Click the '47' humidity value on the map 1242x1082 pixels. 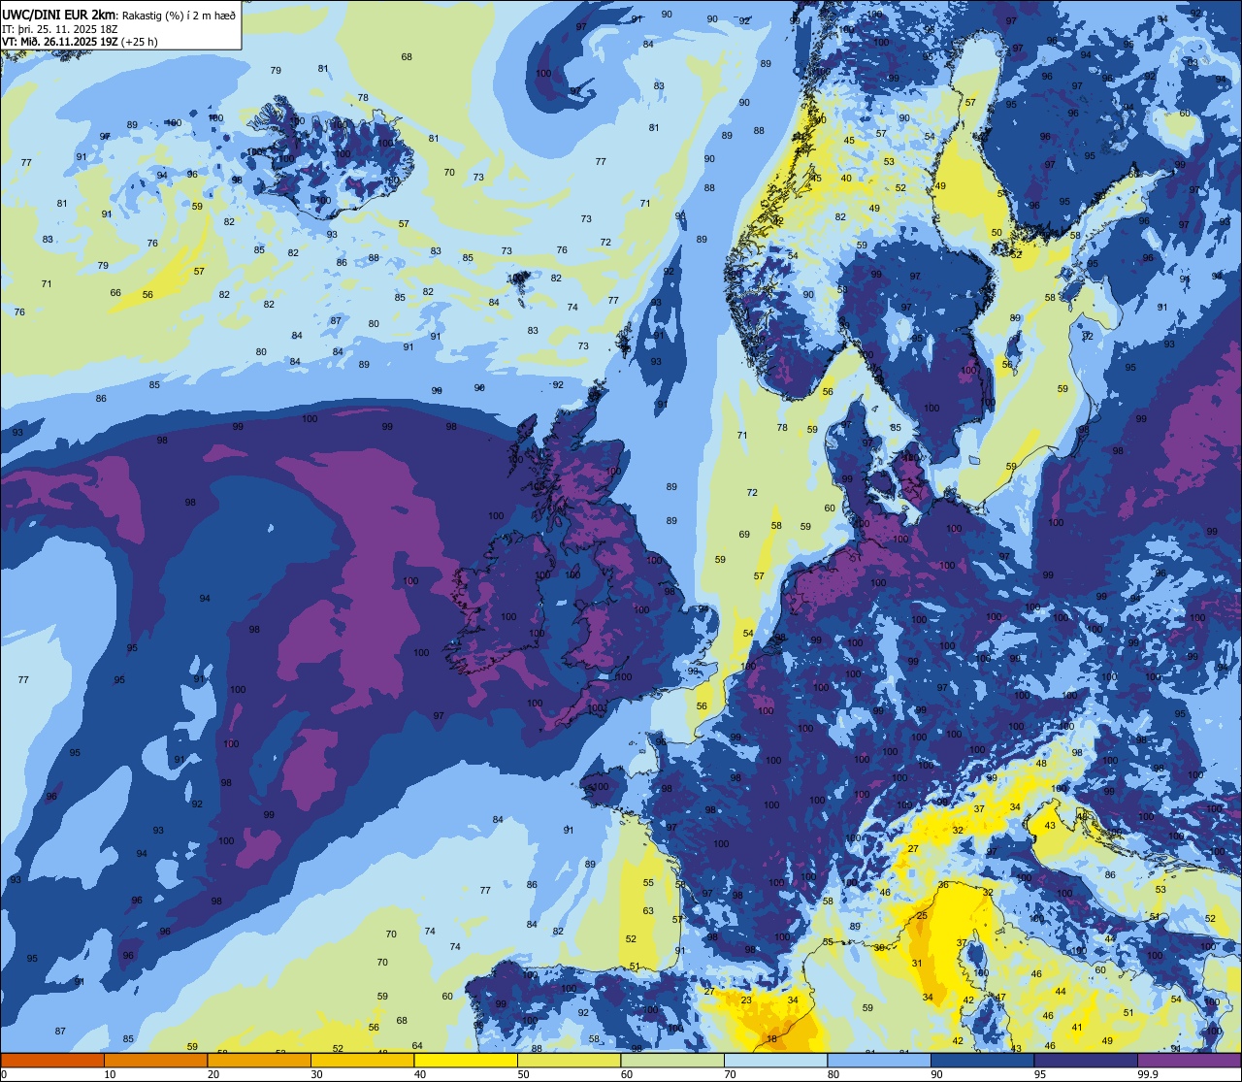click(1000, 998)
